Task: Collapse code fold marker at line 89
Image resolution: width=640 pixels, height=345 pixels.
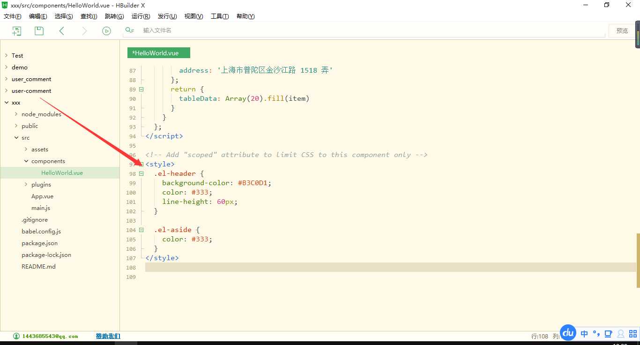Action: (x=141, y=89)
